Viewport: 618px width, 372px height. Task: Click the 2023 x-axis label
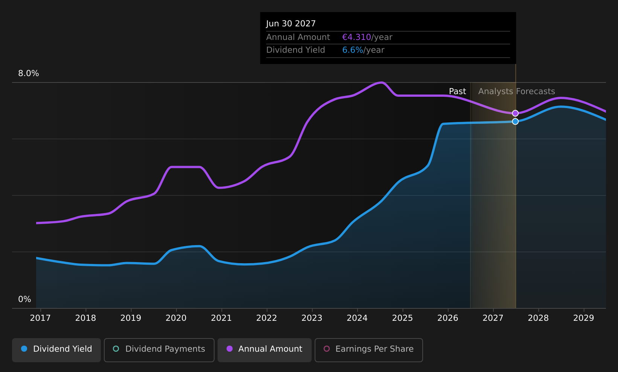312,318
